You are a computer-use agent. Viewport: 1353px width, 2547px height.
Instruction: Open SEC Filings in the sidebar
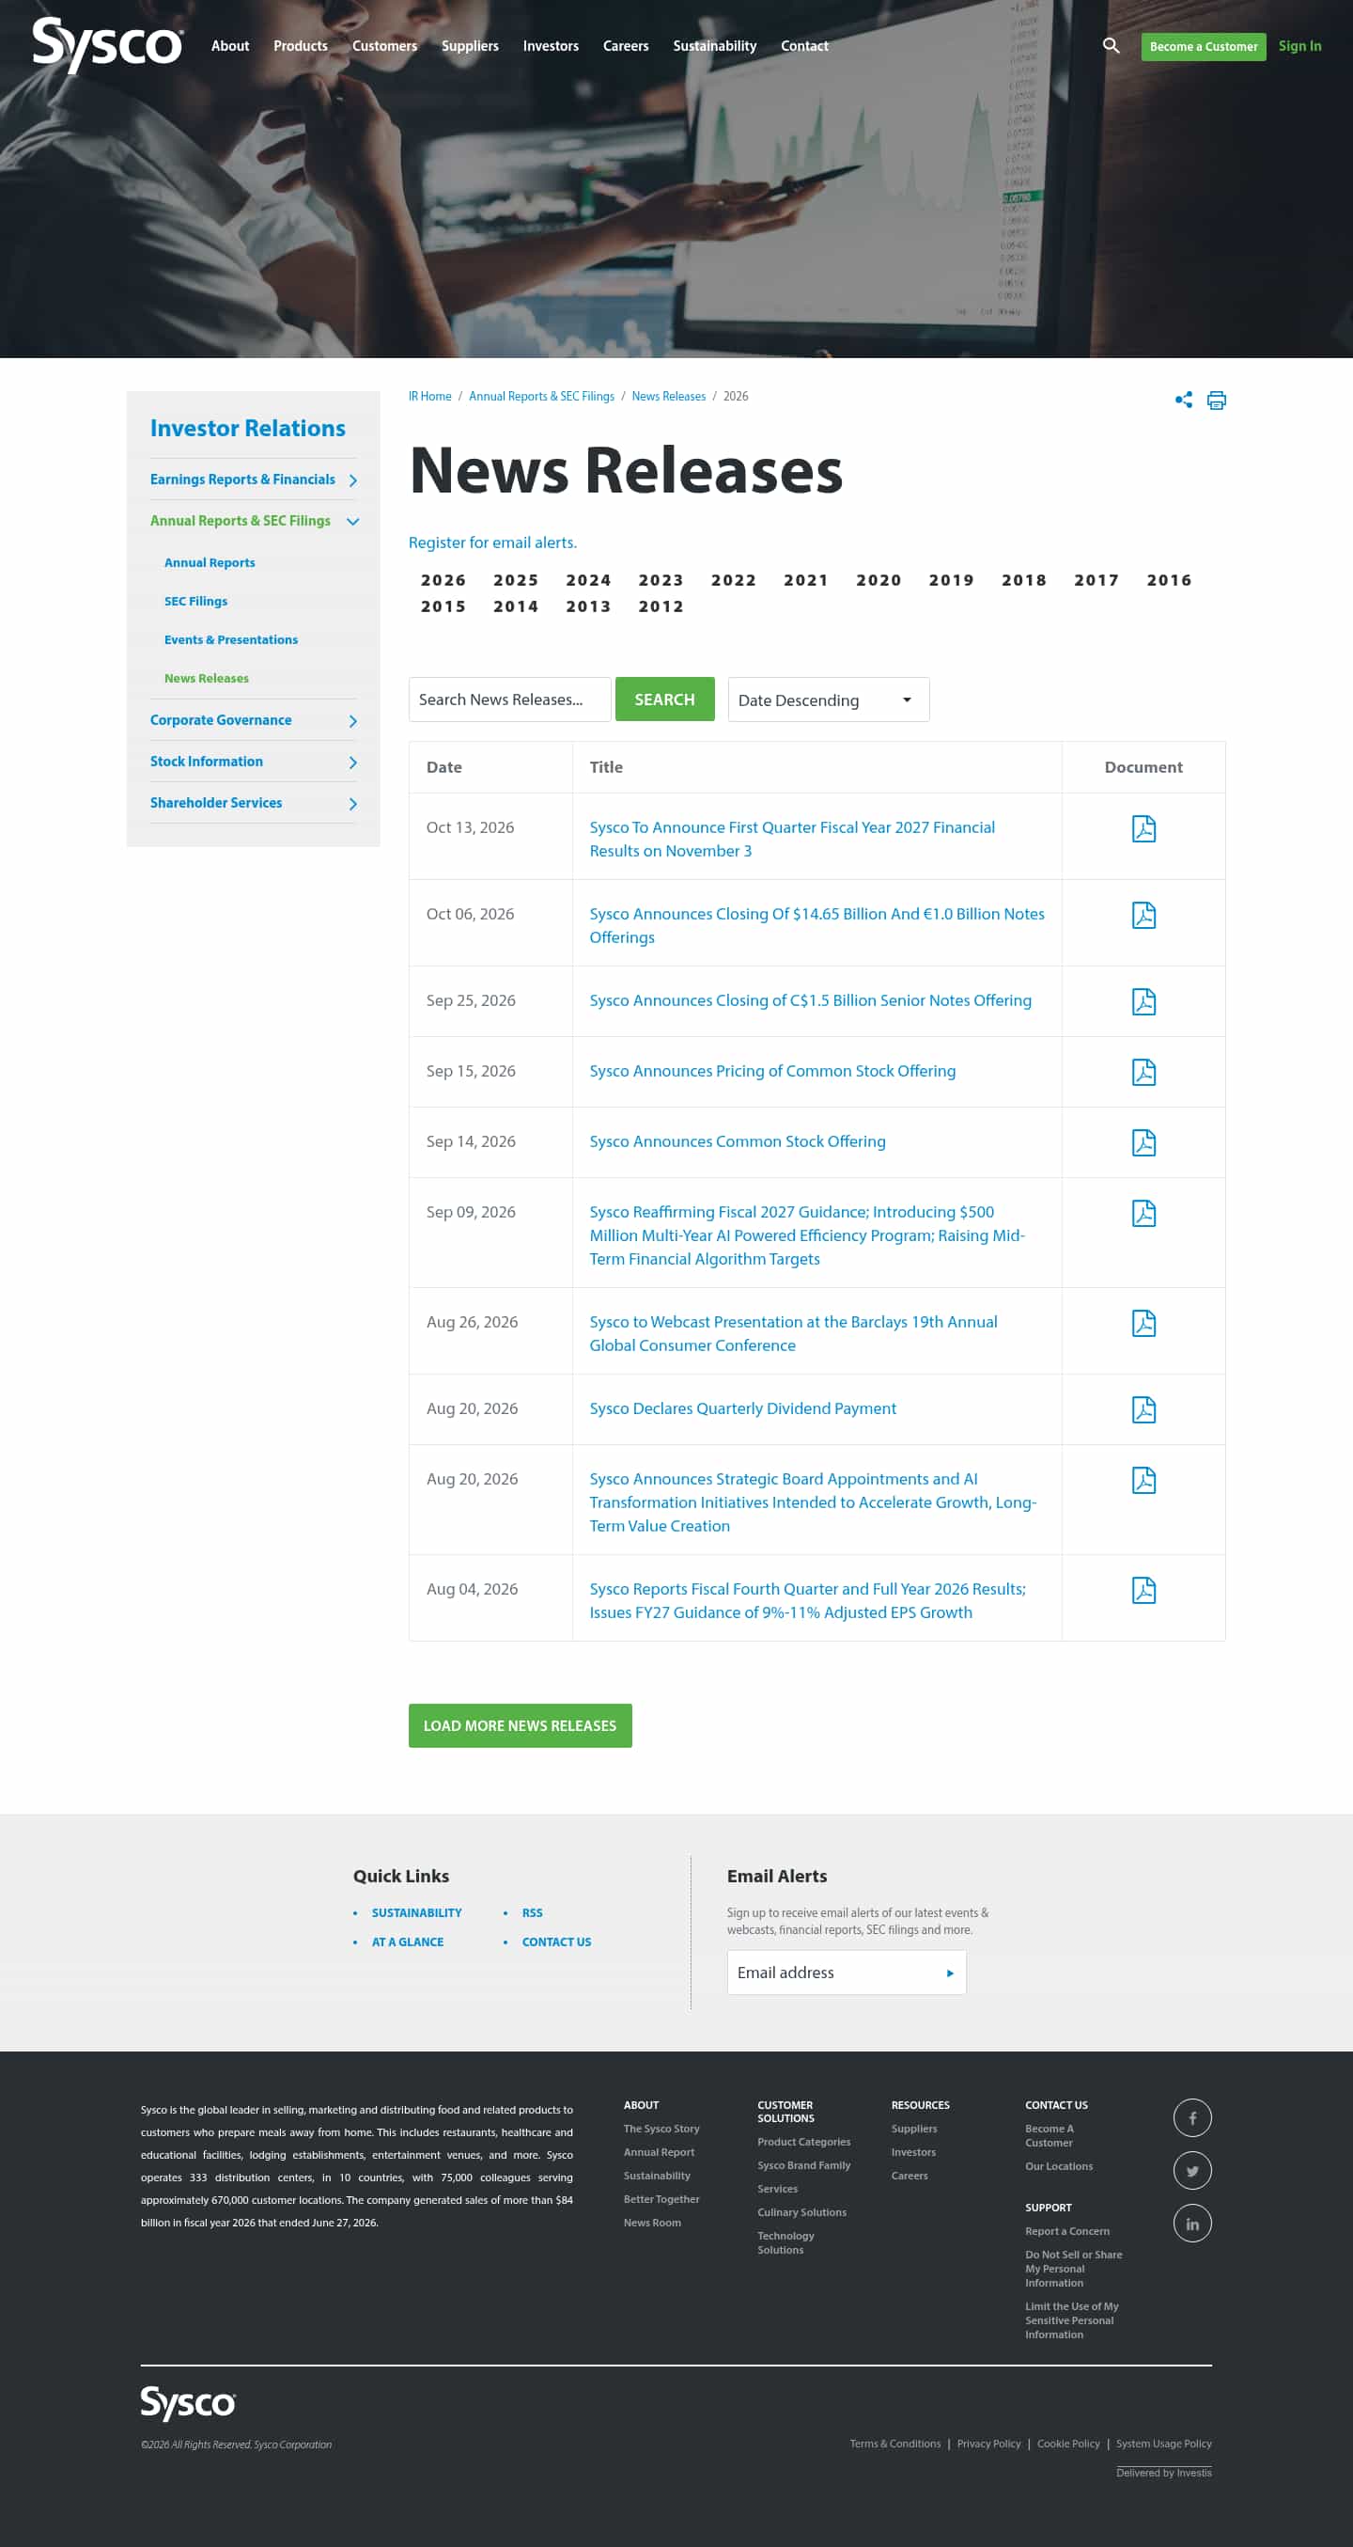pos(195,601)
